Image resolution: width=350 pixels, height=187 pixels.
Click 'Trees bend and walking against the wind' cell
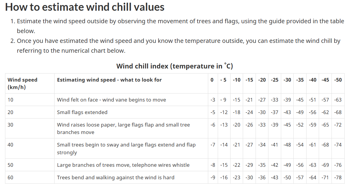(x=116, y=177)
